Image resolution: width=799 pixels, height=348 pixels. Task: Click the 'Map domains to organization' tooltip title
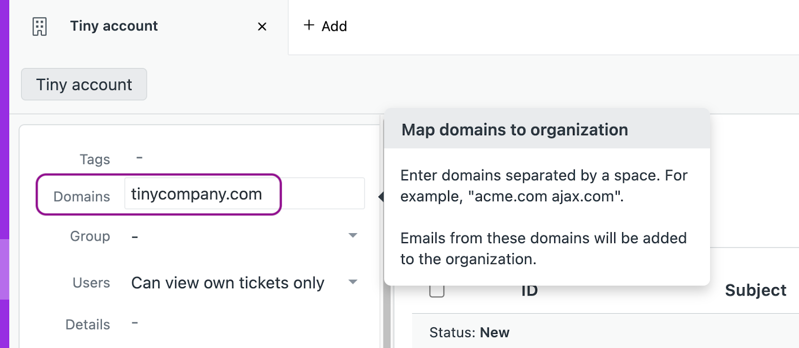click(x=514, y=130)
